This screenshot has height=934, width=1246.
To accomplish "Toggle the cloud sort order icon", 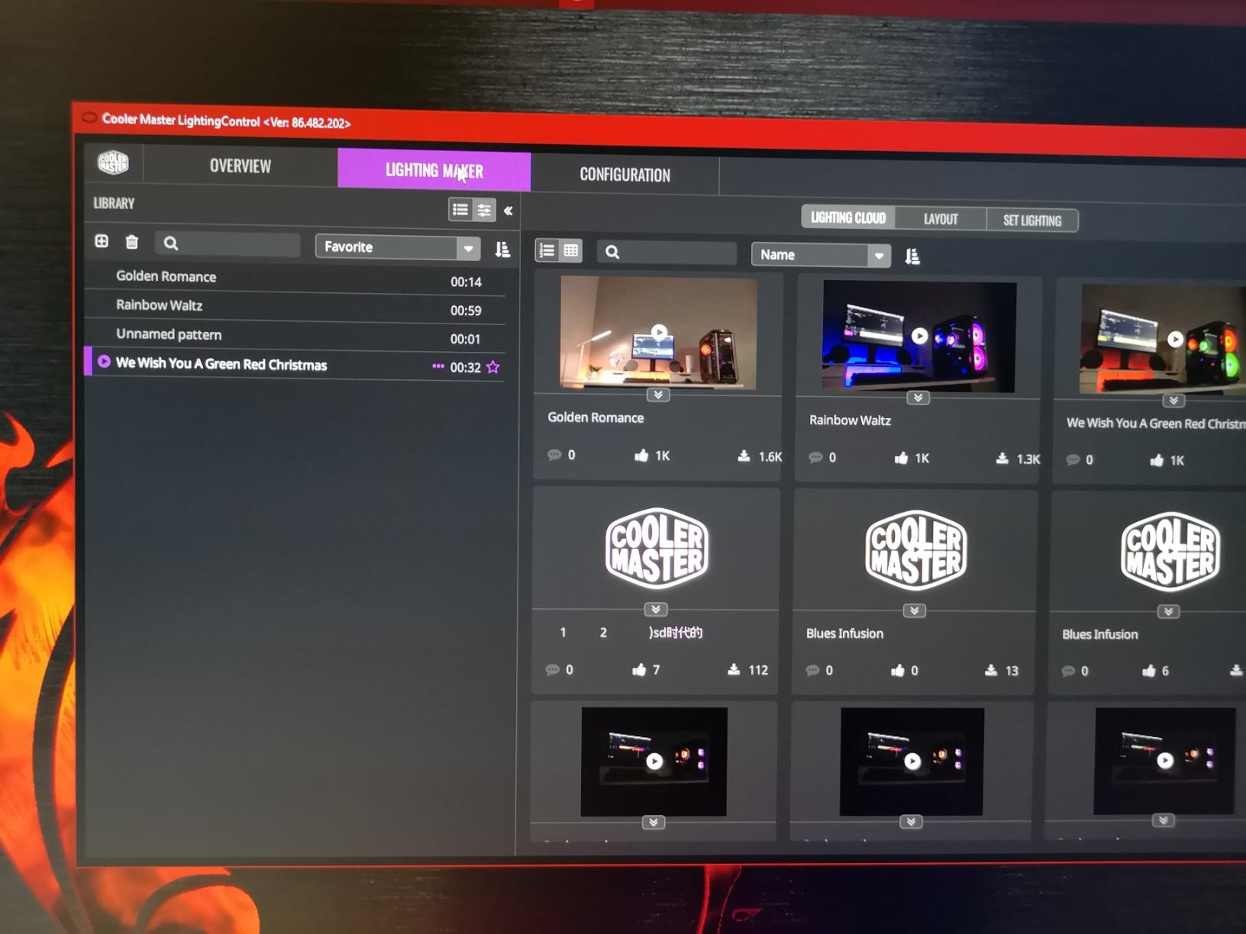I will pyautogui.click(x=912, y=256).
